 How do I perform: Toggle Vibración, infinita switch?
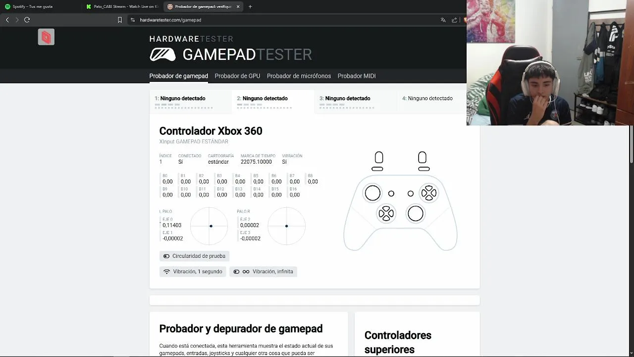263,272
